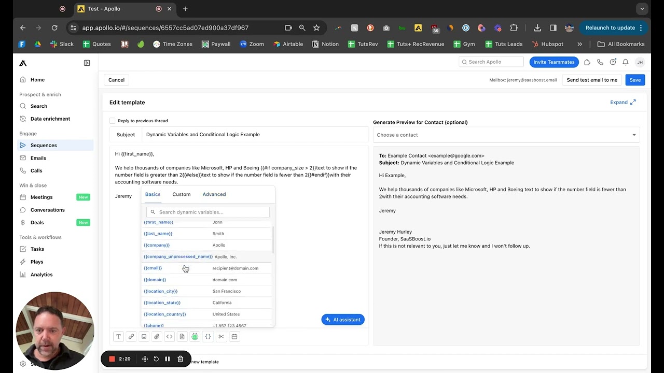664x373 pixels.
Task: Pause the screen recording
Action: 168,359
